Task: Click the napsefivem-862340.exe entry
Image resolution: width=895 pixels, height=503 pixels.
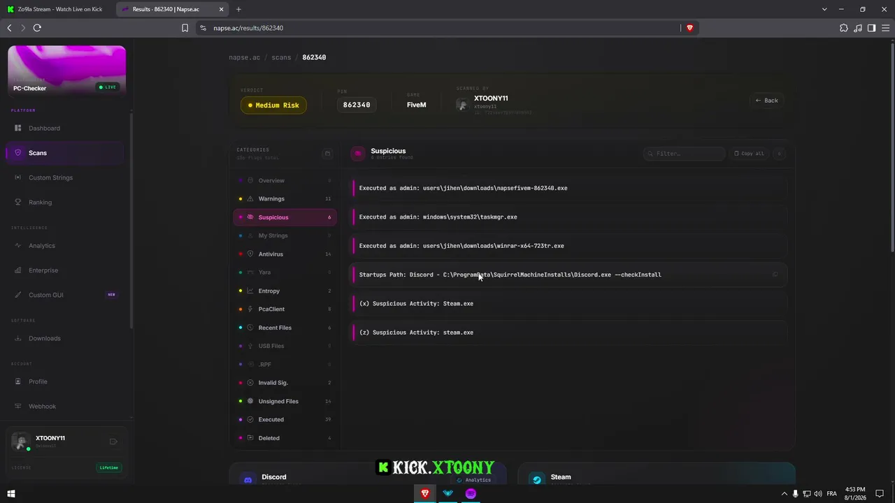Action: click(570, 188)
